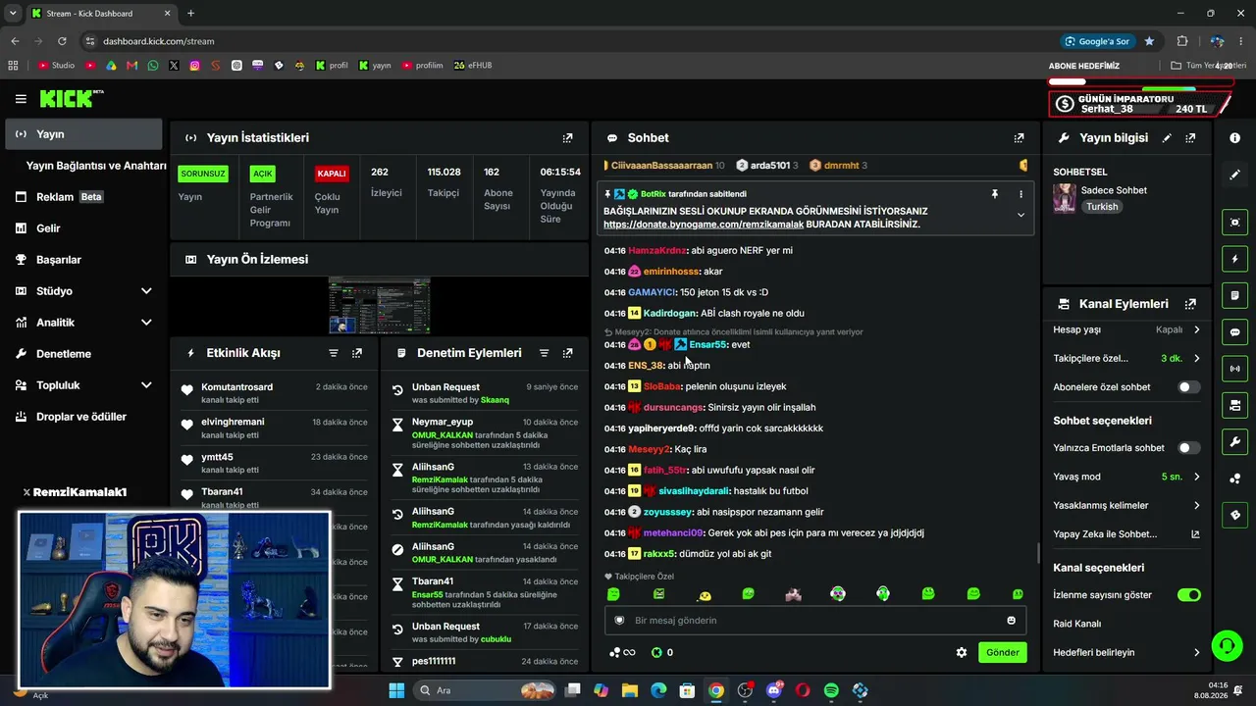The width and height of the screenshot is (1256, 706).
Task: Open Yasaklanmış kelimeler chevron
Action: click(x=1196, y=506)
